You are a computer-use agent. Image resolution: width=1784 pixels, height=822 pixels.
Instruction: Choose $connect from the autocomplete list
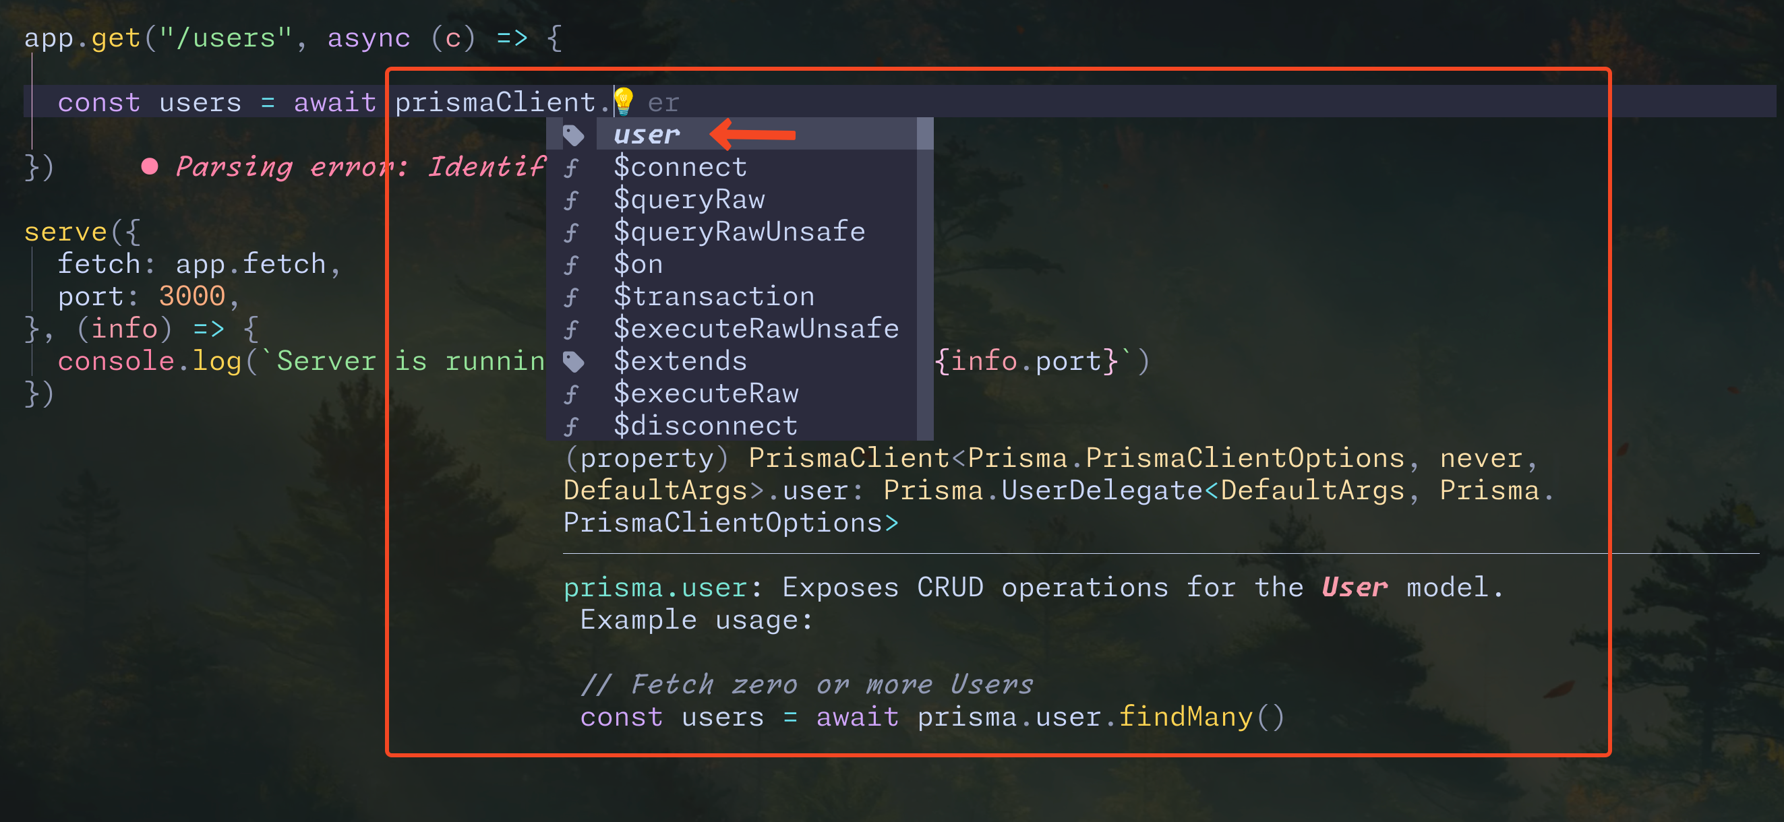680,166
